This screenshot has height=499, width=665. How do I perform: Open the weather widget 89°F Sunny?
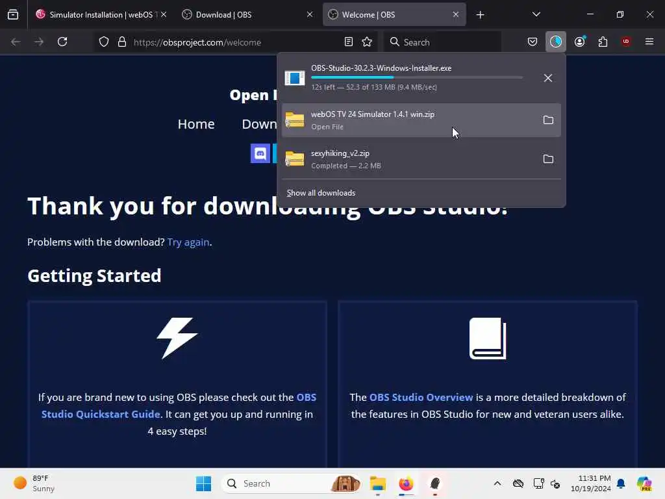pyautogui.click(x=35, y=483)
